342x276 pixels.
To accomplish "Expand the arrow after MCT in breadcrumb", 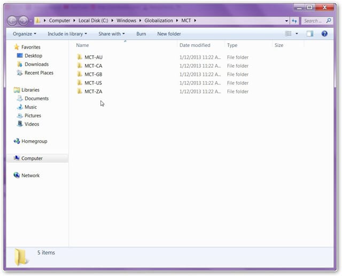I will coord(195,20).
